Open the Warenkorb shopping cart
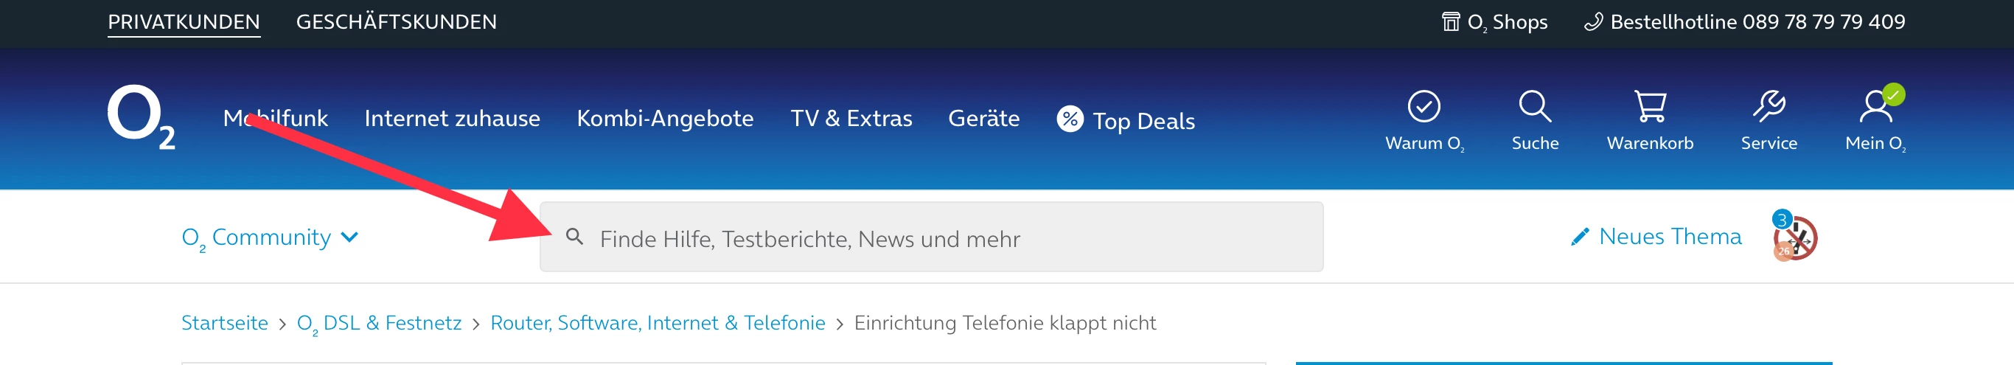Screen dimensions: 2014x365 [x=1650, y=107]
